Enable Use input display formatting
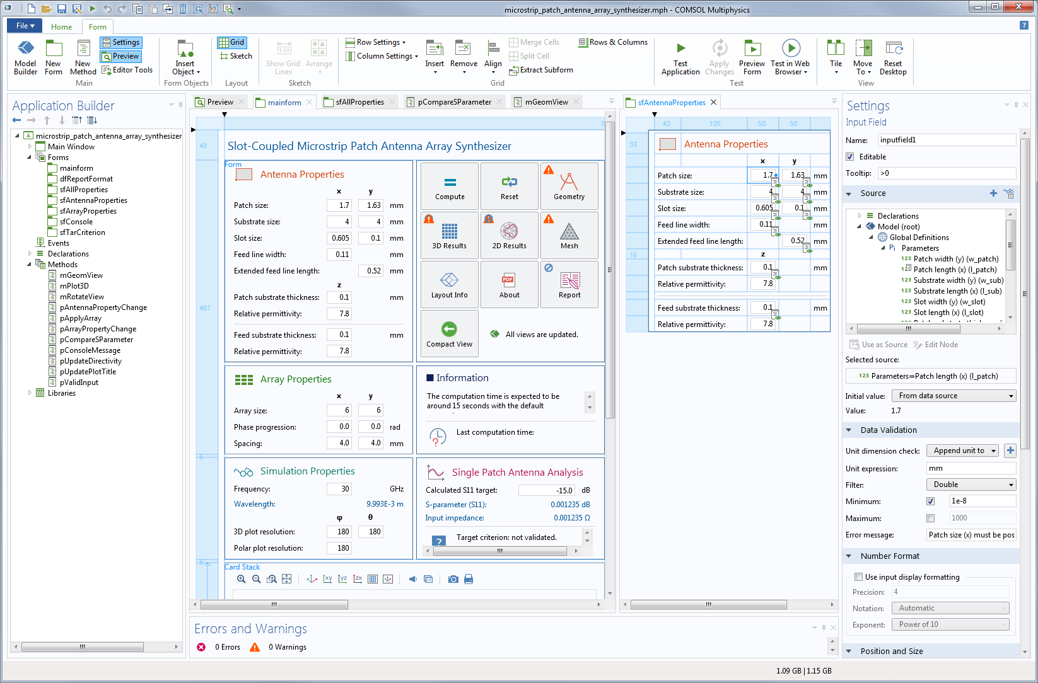The image size is (1038, 683). [x=858, y=577]
